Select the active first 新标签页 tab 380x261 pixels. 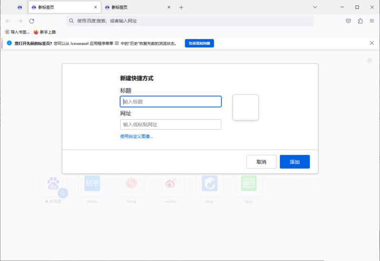coord(65,7)
